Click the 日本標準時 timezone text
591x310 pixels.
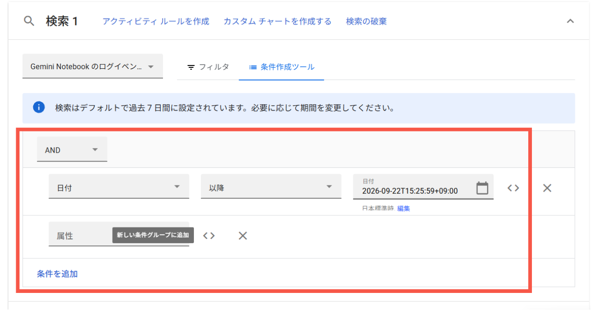coord(378,208)
